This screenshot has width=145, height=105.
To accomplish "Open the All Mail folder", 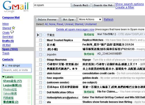I will tap(6, 45).
